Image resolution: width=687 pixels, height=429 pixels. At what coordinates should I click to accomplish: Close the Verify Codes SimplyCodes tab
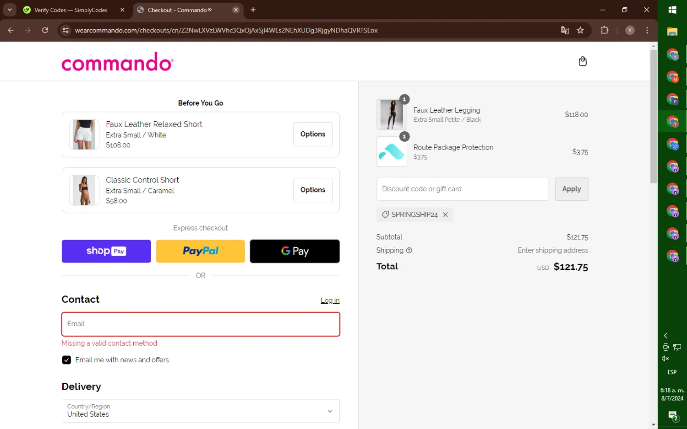[122, 10]
